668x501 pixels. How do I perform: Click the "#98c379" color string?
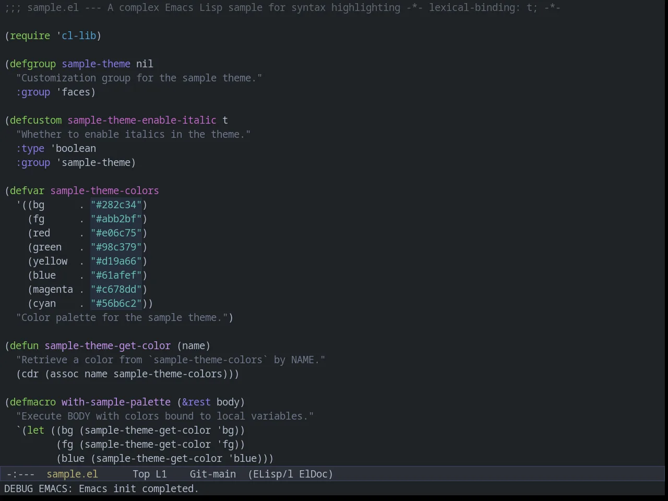coord(116,247)
